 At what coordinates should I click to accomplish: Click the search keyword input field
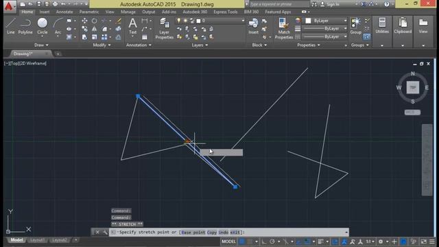tap(279, 4)
